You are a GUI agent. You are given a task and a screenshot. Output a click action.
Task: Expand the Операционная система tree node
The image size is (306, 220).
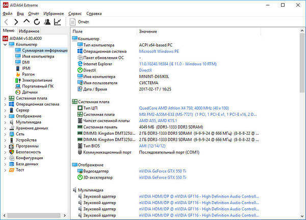tap(5, 105)
